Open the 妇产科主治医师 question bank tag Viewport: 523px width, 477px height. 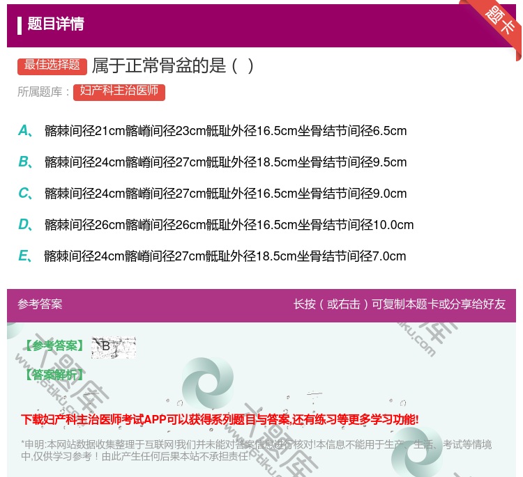(119, 92)
